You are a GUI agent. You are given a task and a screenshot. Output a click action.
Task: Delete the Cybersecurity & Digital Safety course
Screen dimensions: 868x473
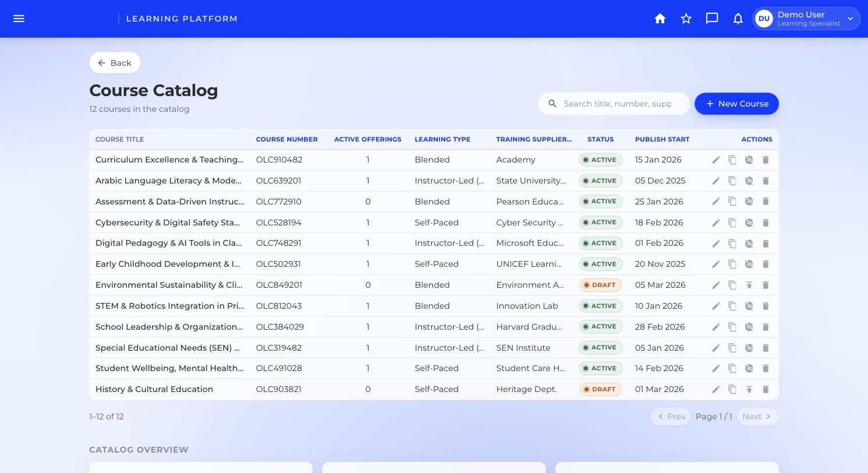[x=766, y=223]
